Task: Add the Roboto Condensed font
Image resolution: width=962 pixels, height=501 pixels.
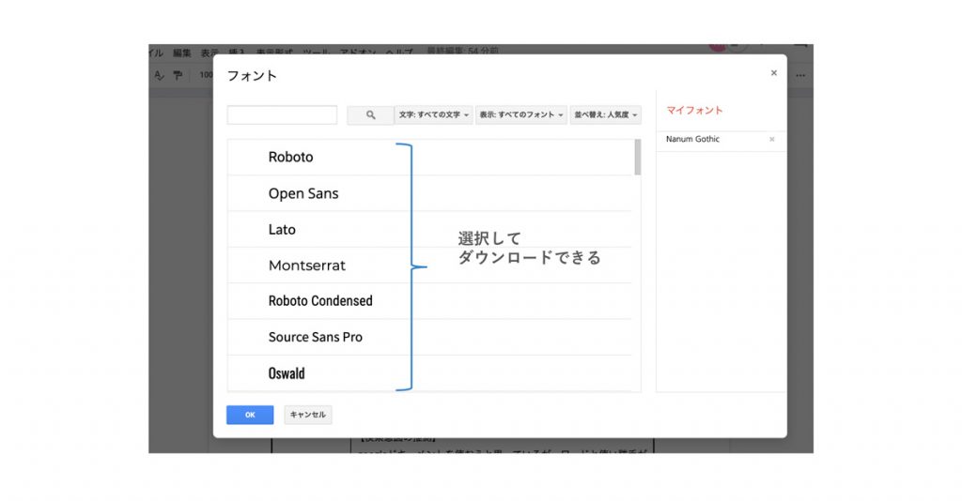Action: click(x=320, y=301)
